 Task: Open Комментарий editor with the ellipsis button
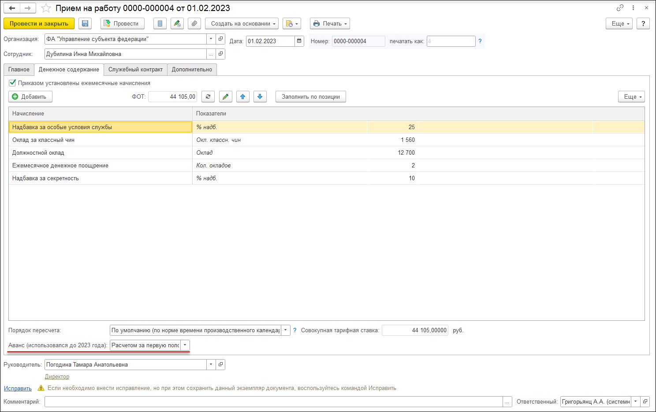507,401
